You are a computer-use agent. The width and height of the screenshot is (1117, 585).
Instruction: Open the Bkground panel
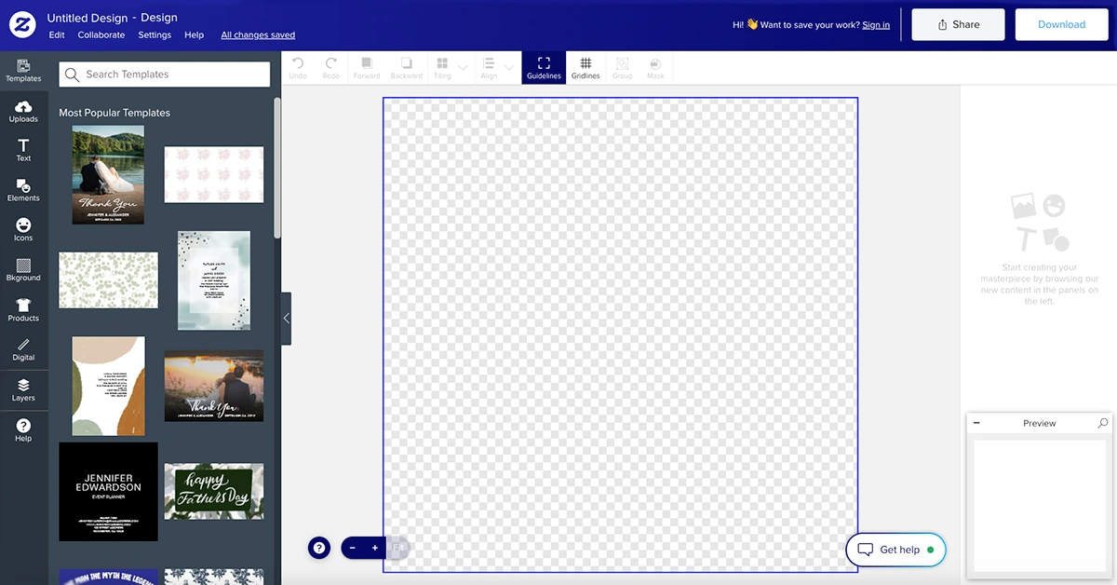click(x=23, y=270)
